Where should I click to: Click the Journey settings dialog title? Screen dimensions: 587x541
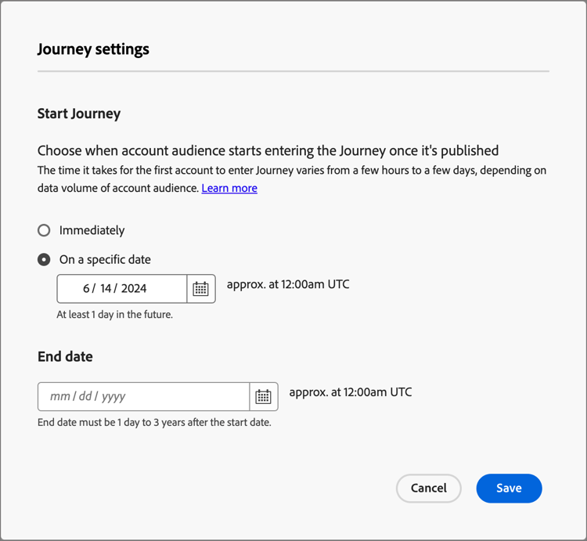pos(93,49)
